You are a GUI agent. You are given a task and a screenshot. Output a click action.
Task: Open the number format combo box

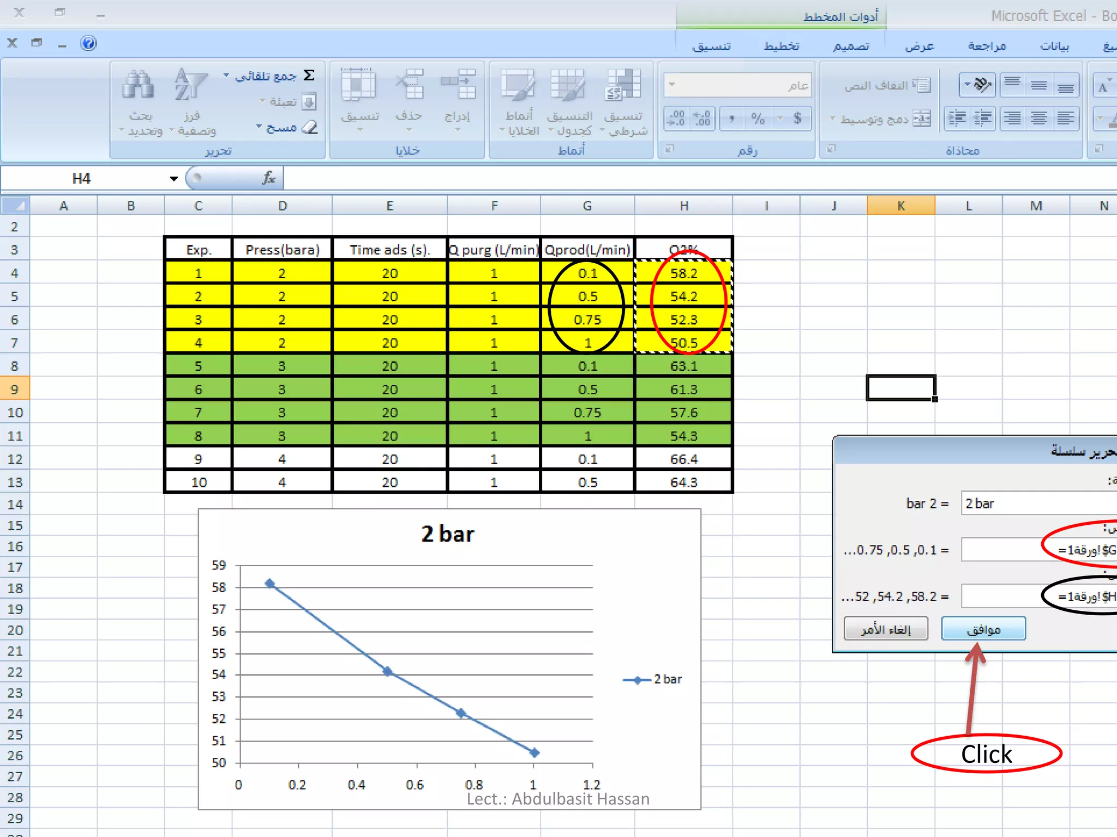coord(737,85)
